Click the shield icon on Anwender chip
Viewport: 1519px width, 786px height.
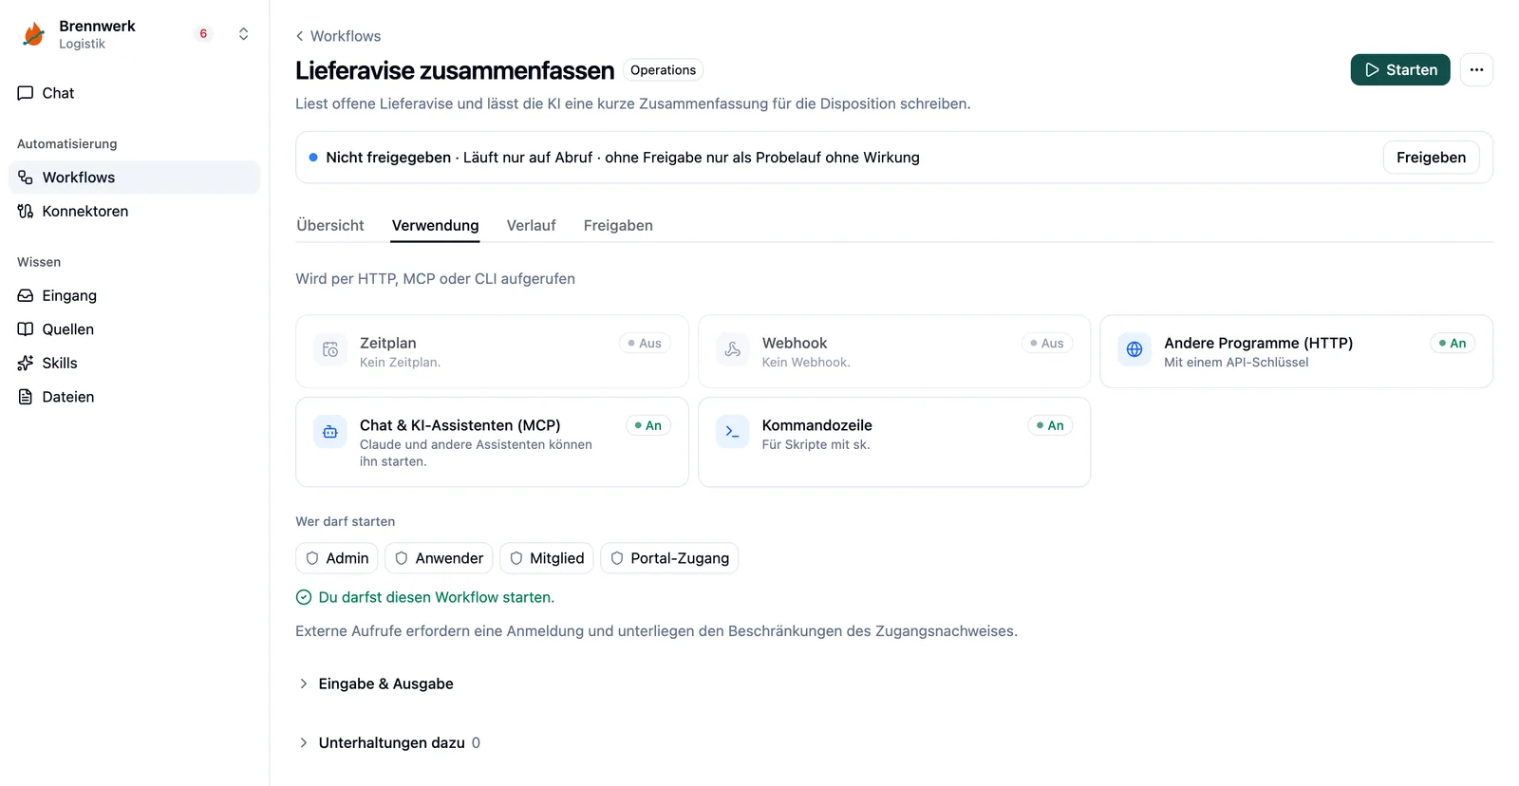[x=402, y=559]
